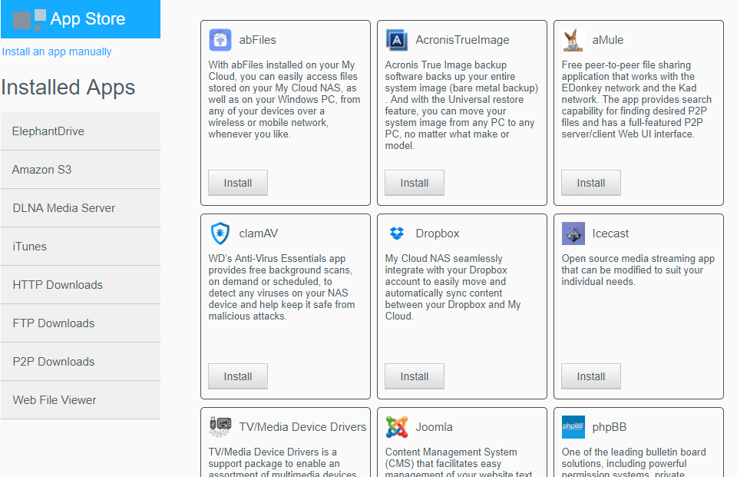Install the Dropbox app
Image resolution: width=737 pixels, height=477 pixels.
pos(414,376)
